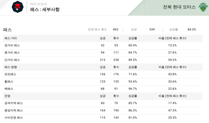Select attacking zone share 17.4%
This screenshot has width=209, height=123.
tap(172, 103)
